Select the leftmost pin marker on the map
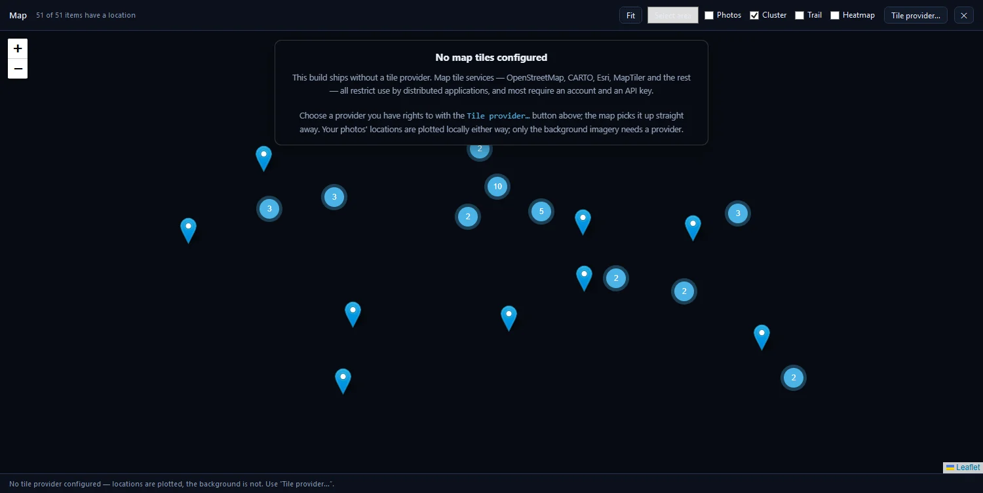The width and height of the screenshot is (983, 493). (188, 230)
